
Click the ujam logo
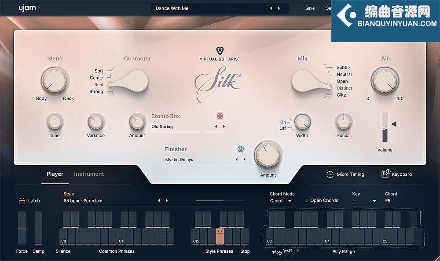[27, 8]
